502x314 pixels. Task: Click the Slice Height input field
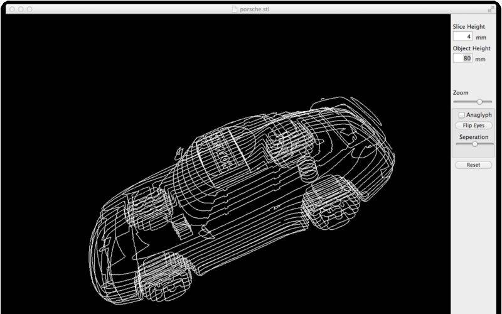pyautogui.click(x=463, y=36)
